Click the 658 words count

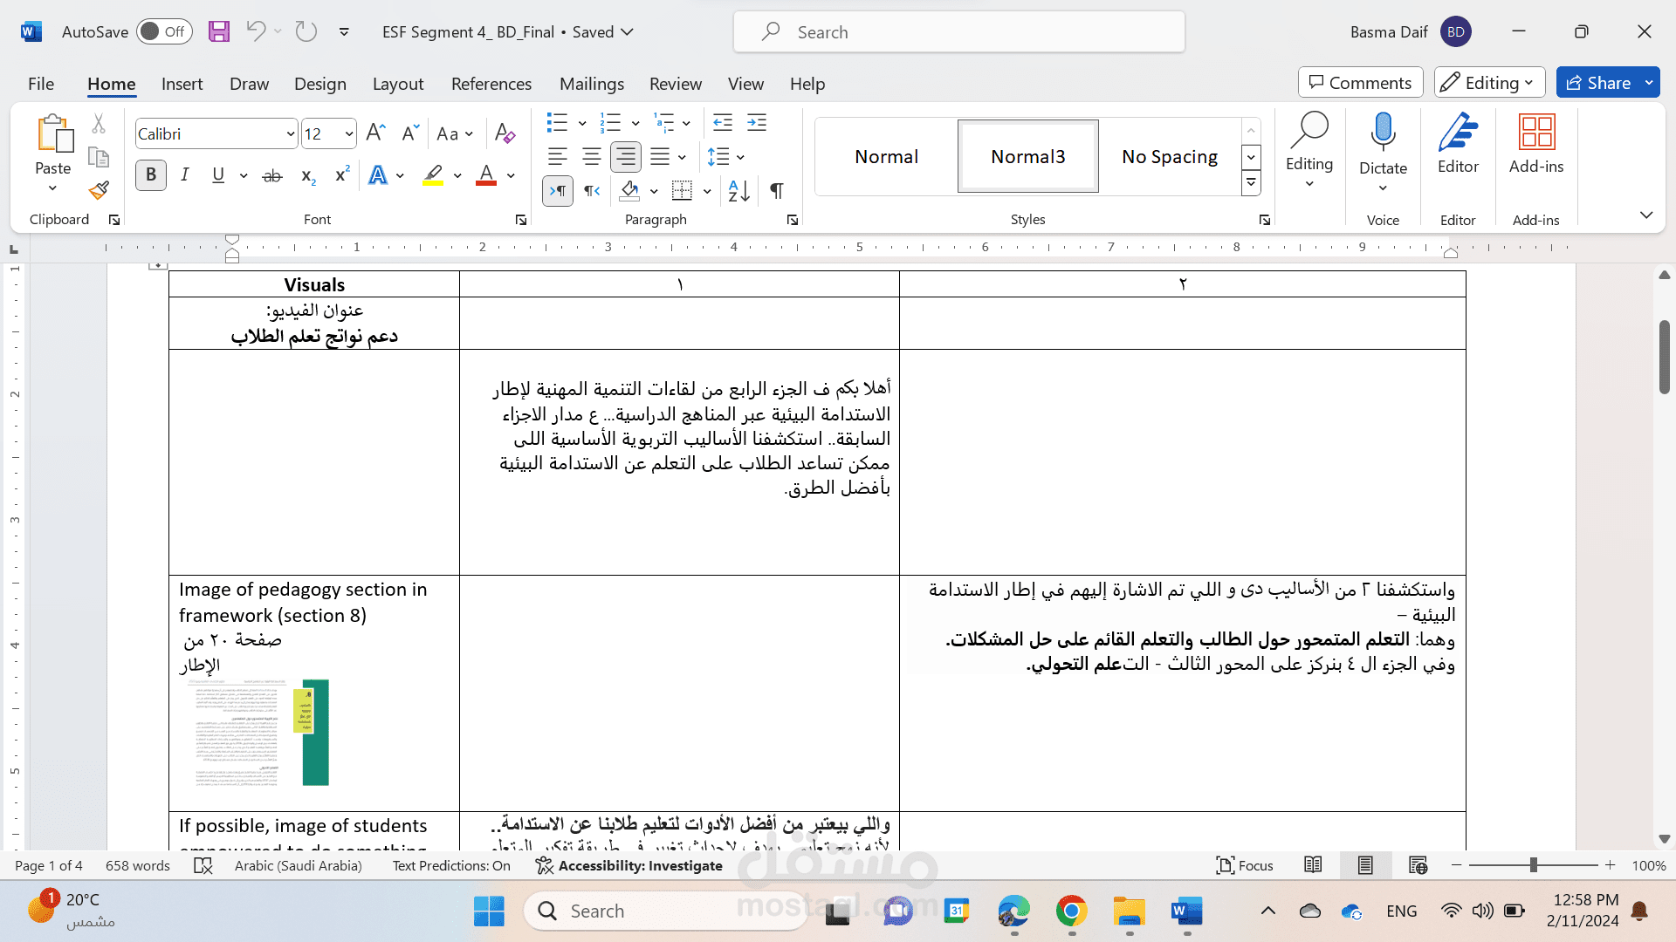click(138, 865)
